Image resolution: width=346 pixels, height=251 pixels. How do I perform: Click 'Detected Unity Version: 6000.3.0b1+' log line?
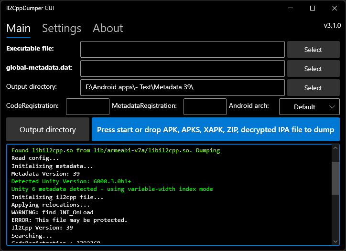point(71,181)
